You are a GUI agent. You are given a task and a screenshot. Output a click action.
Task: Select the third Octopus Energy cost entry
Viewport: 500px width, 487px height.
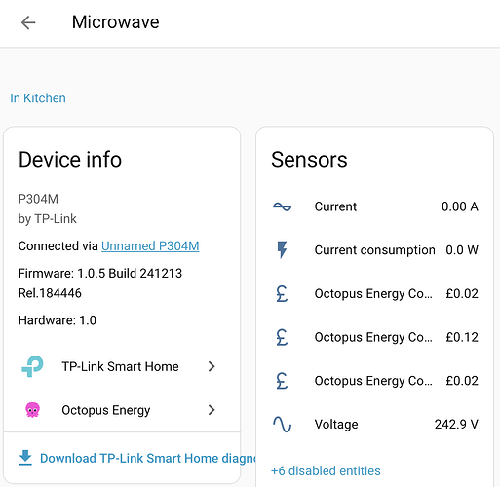(x=375, y=381)
